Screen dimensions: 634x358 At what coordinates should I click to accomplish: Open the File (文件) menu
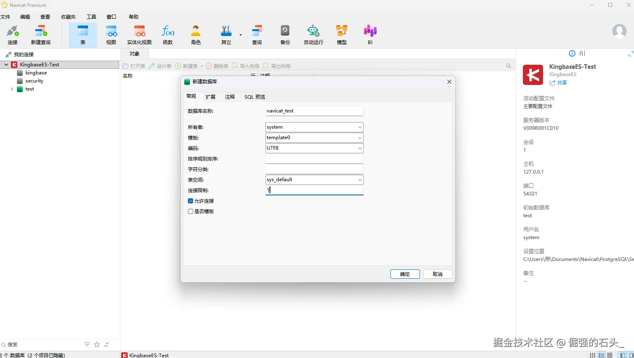[5, 17]
